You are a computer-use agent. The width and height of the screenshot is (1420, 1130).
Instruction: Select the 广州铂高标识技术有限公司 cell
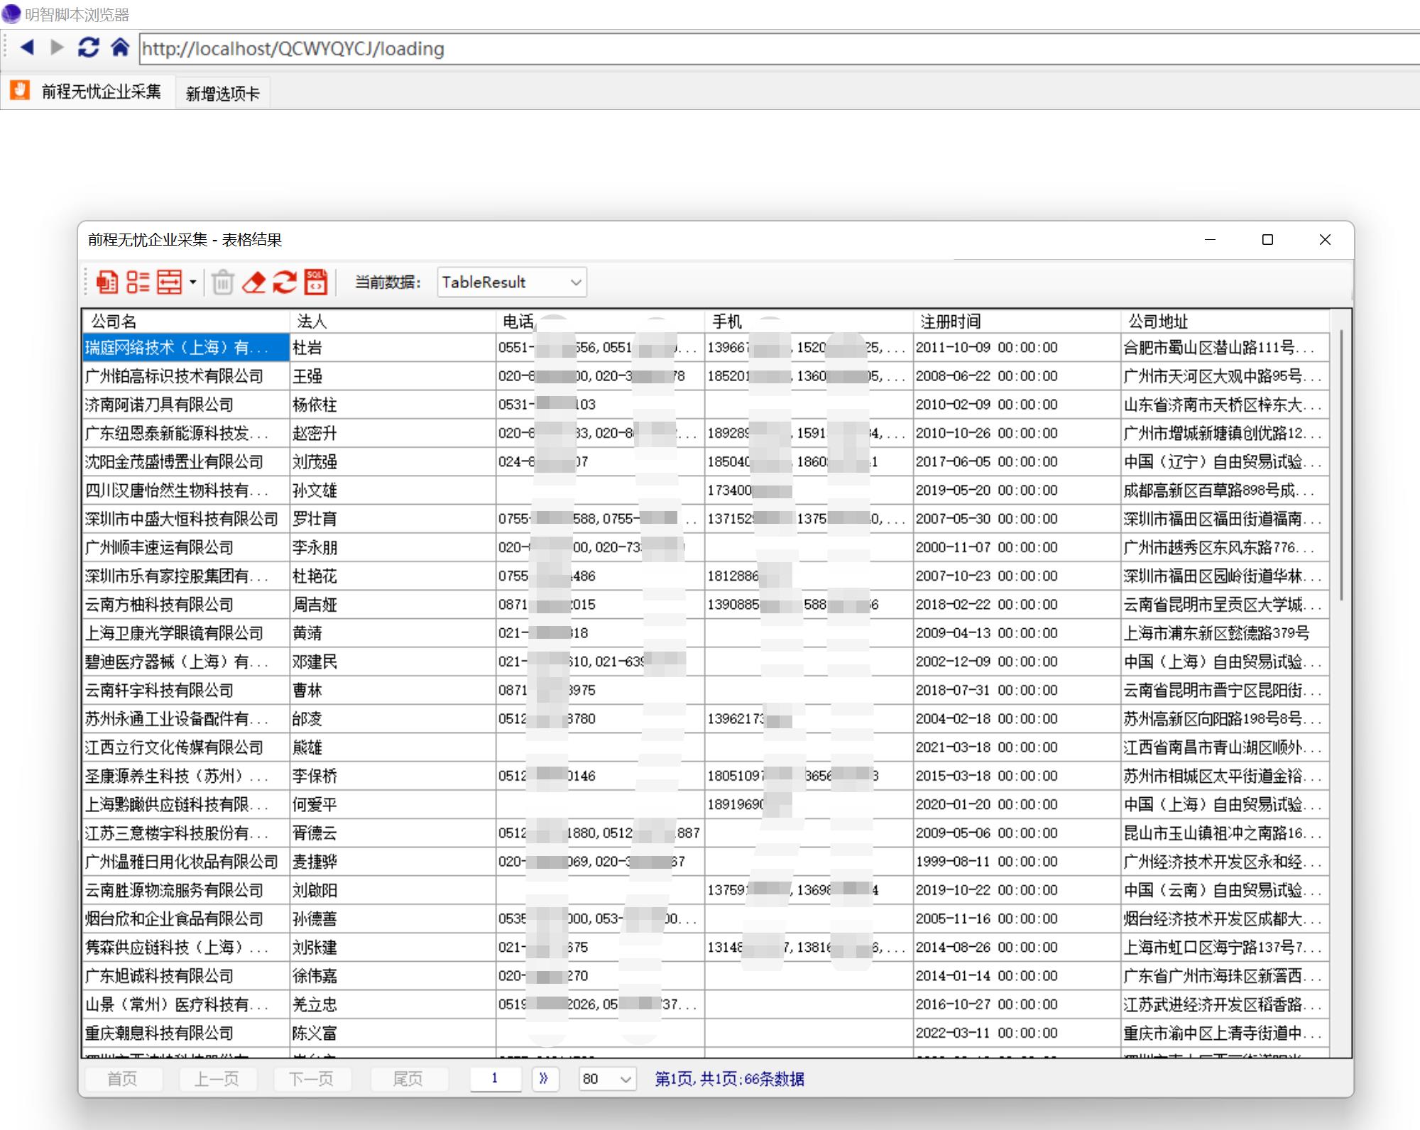click(186, 376)
